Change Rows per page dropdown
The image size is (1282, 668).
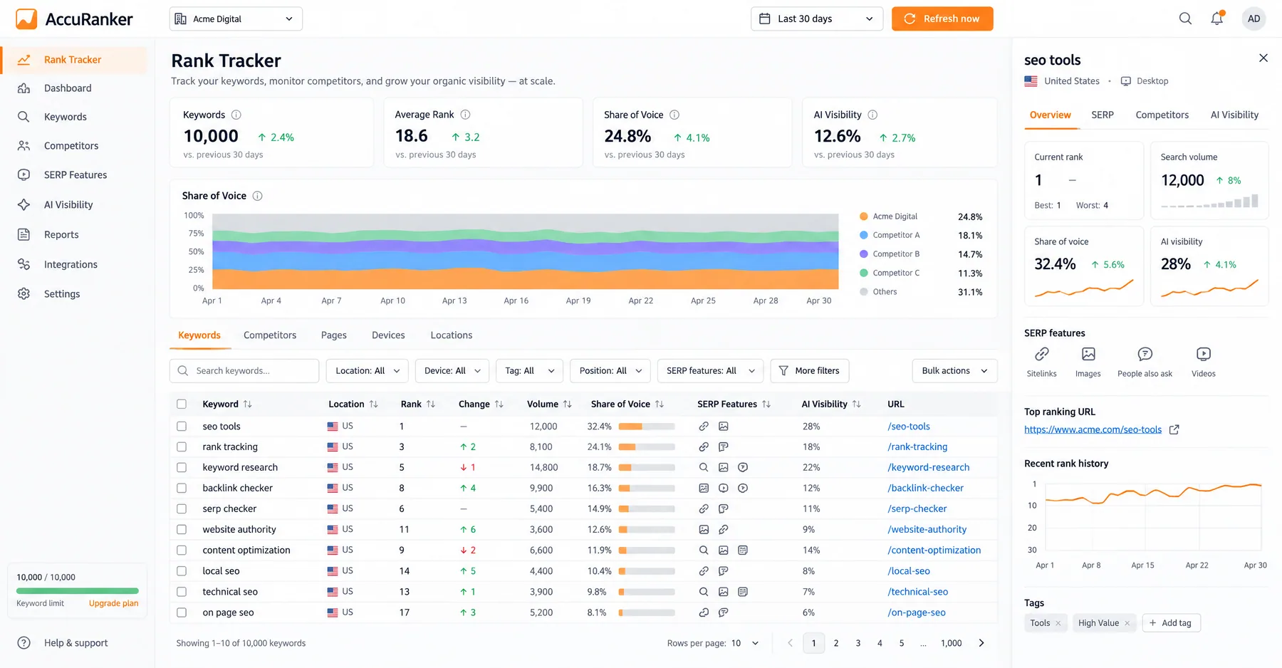point(746,643)
